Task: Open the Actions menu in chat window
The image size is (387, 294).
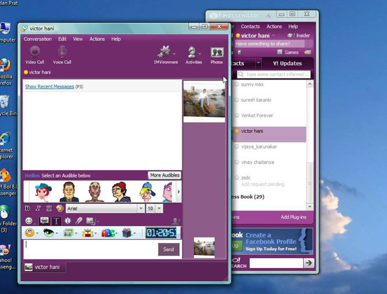Action: point(97,39)
